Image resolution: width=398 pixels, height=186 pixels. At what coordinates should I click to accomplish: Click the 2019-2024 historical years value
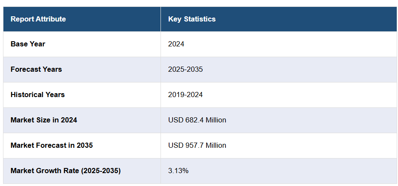pos(185,95)
